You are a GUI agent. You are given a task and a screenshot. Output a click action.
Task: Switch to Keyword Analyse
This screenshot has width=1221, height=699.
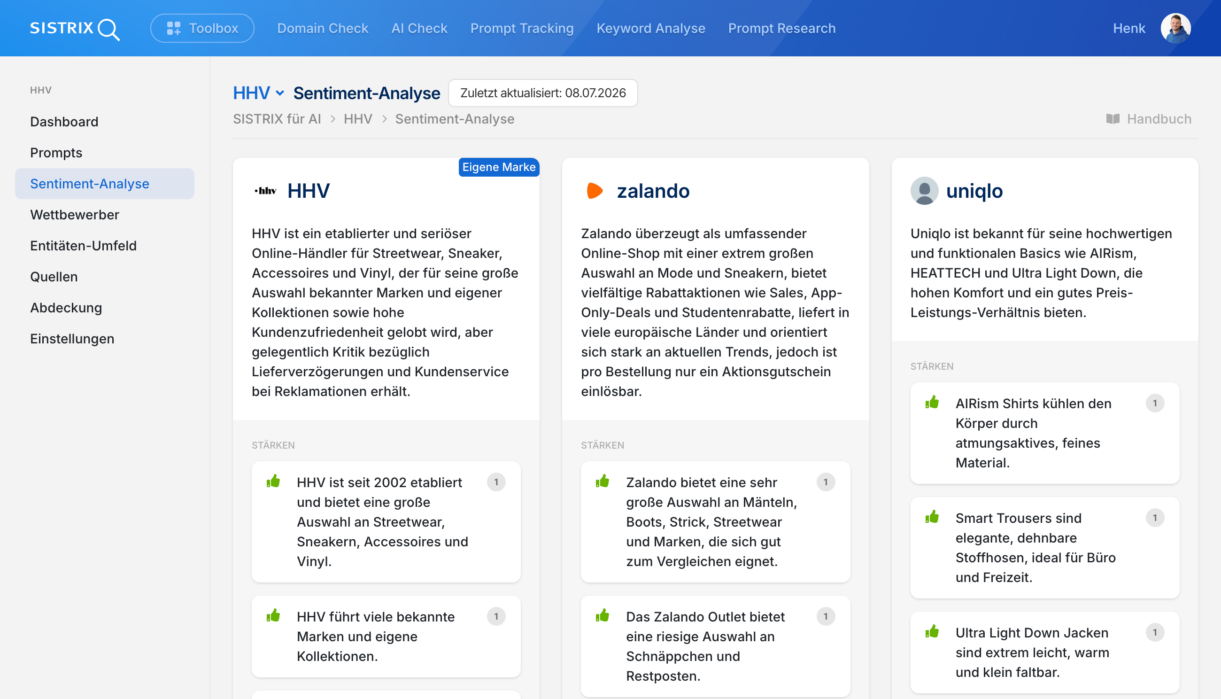click(x=651, y=28)
